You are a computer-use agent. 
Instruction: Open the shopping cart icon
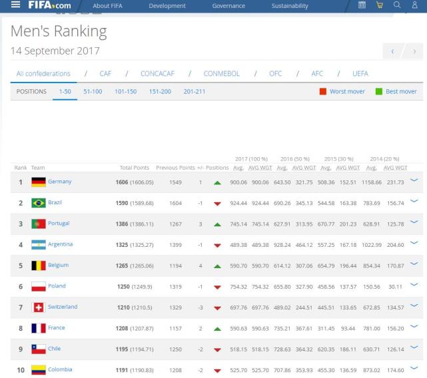(x=379, y=5)
